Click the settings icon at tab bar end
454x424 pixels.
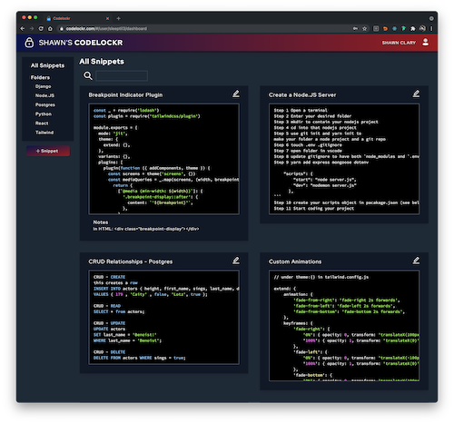(x=431, y=18)
